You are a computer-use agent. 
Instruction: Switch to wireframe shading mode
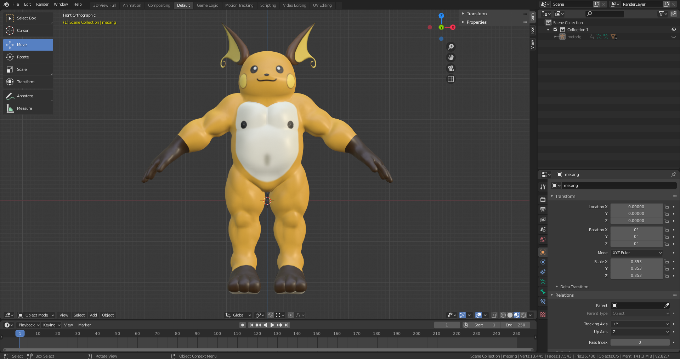[503, 315]
